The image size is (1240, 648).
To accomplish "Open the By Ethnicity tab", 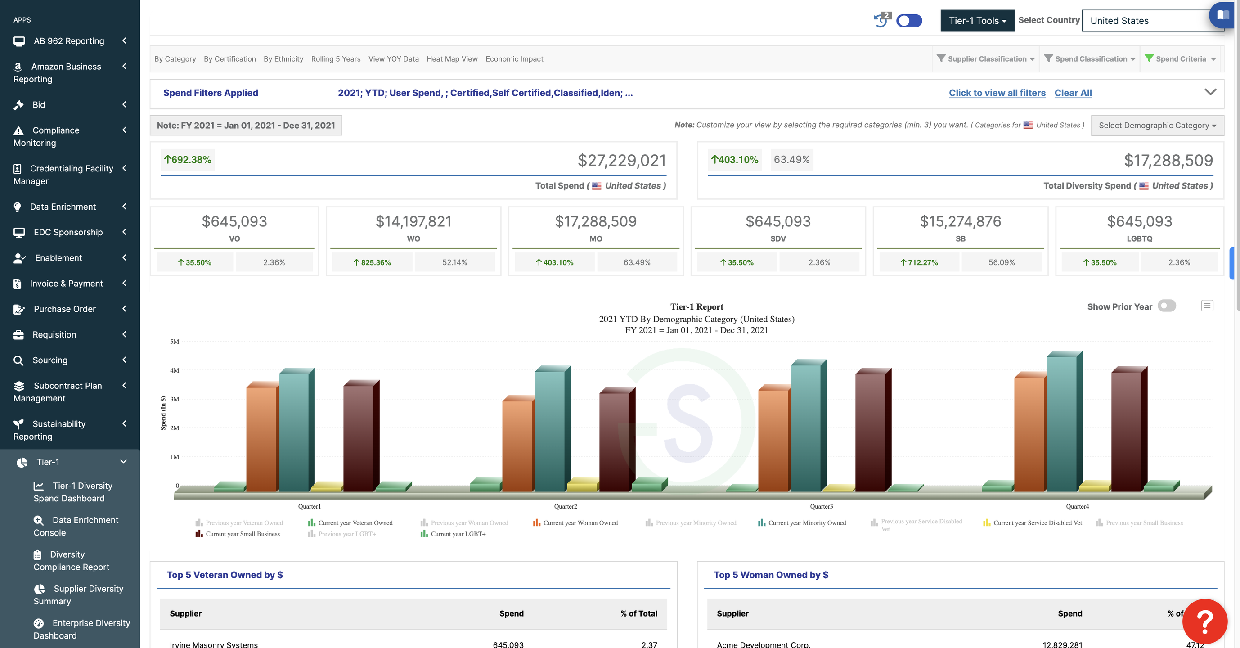I will (x=283, y=59).
